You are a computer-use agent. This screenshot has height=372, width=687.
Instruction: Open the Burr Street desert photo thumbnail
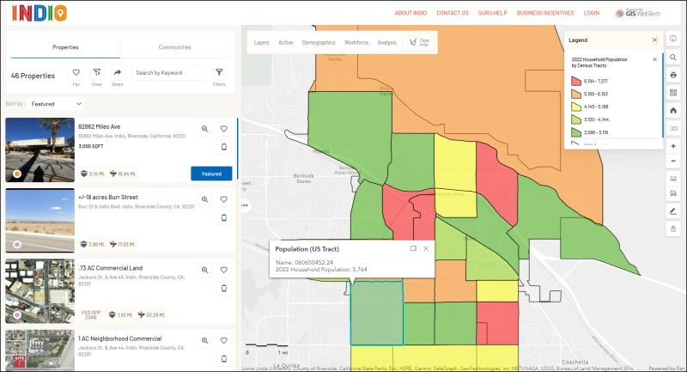pos(40,221)
